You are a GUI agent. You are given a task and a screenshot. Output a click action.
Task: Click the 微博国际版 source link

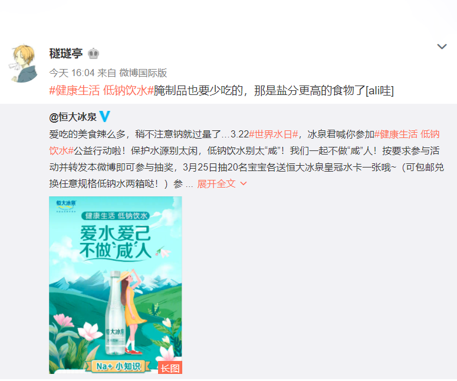click(143, 73)
